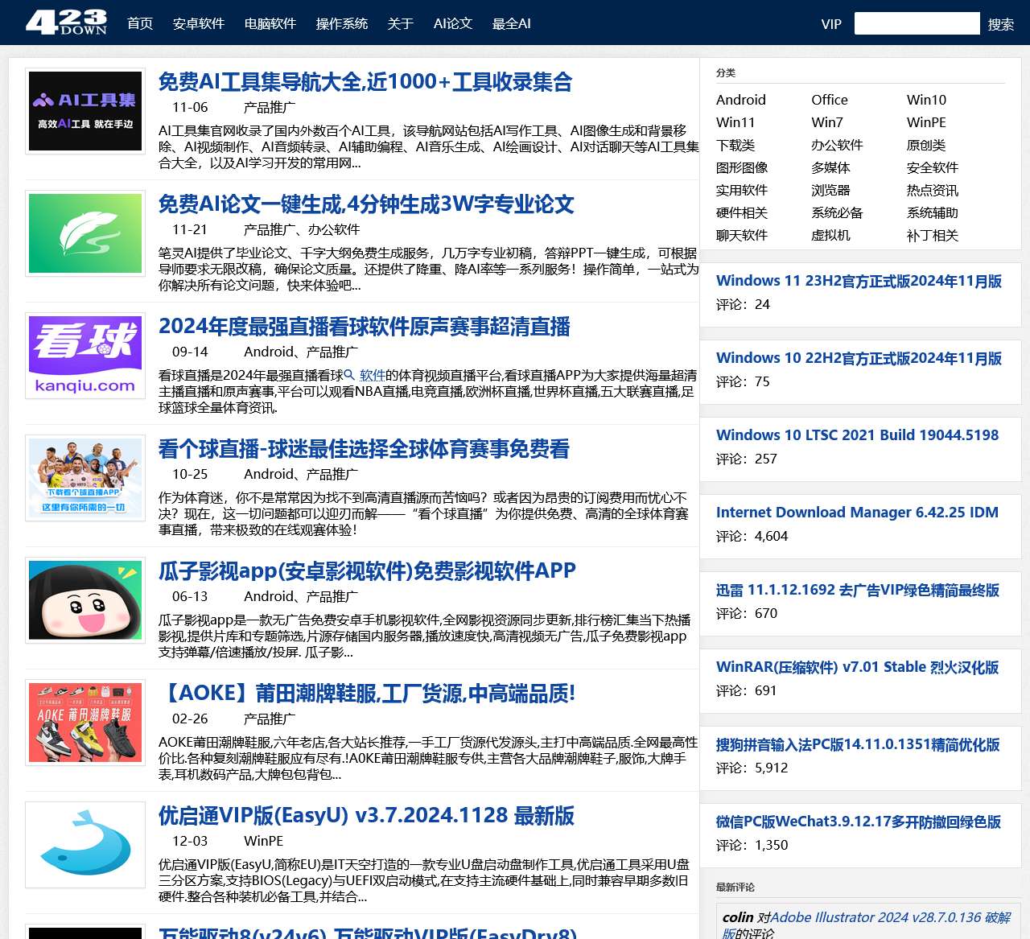Open article 看个球直播-球迷最佳选择
Viewport: 1030px width, 939px height.
point(364,449)
